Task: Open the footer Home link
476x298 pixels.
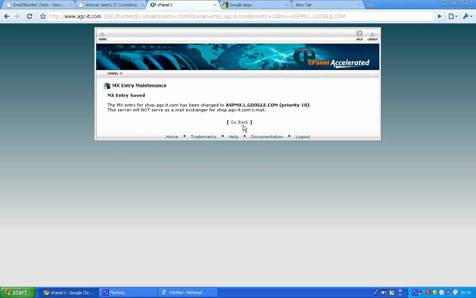Action: point(172,137)
